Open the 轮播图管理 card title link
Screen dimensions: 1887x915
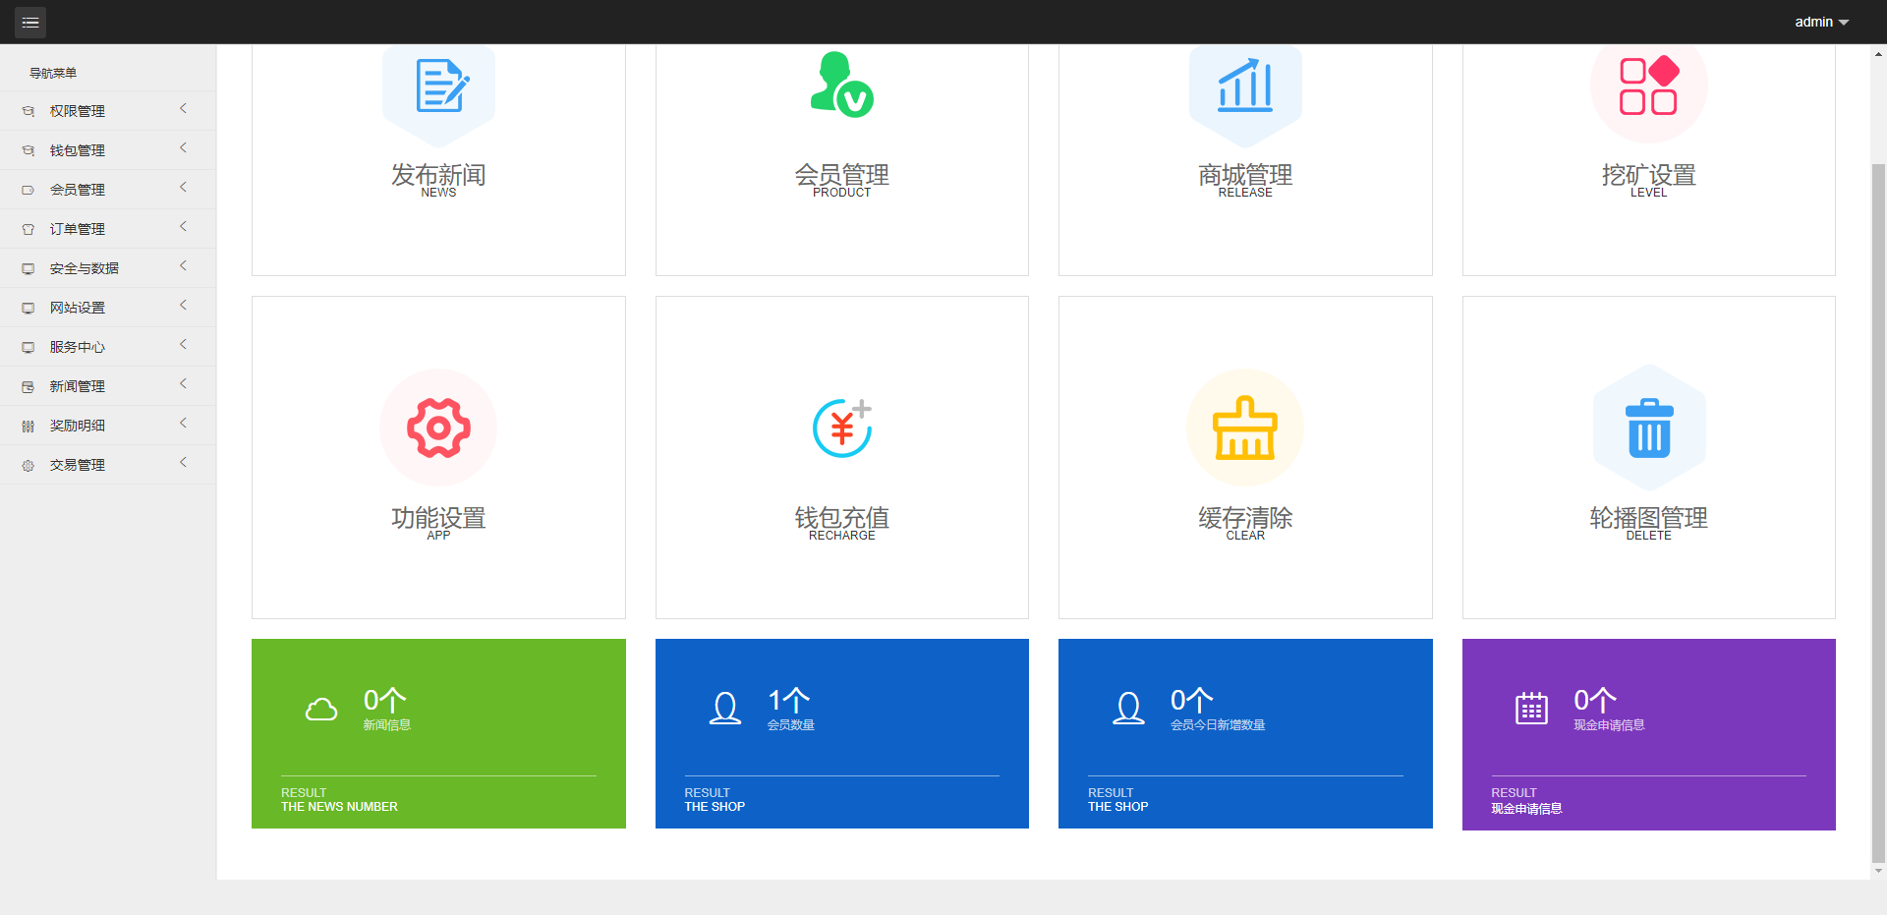[x=1648, y=518]
